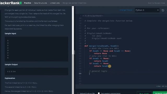Image resolution: width=167 pixels, height=94 pixels.
Task: Open the Python 3 language dropdown
Action: tap(147, 10)
